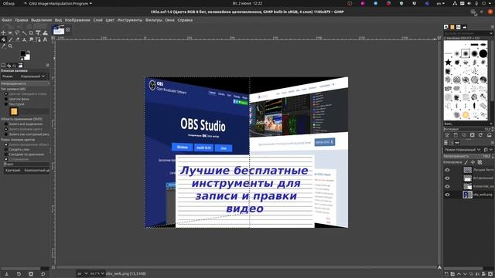The width and height of the screenshot is (495, 278).
Task: Hide the second layer in the list
Action: tap(447, 178)
